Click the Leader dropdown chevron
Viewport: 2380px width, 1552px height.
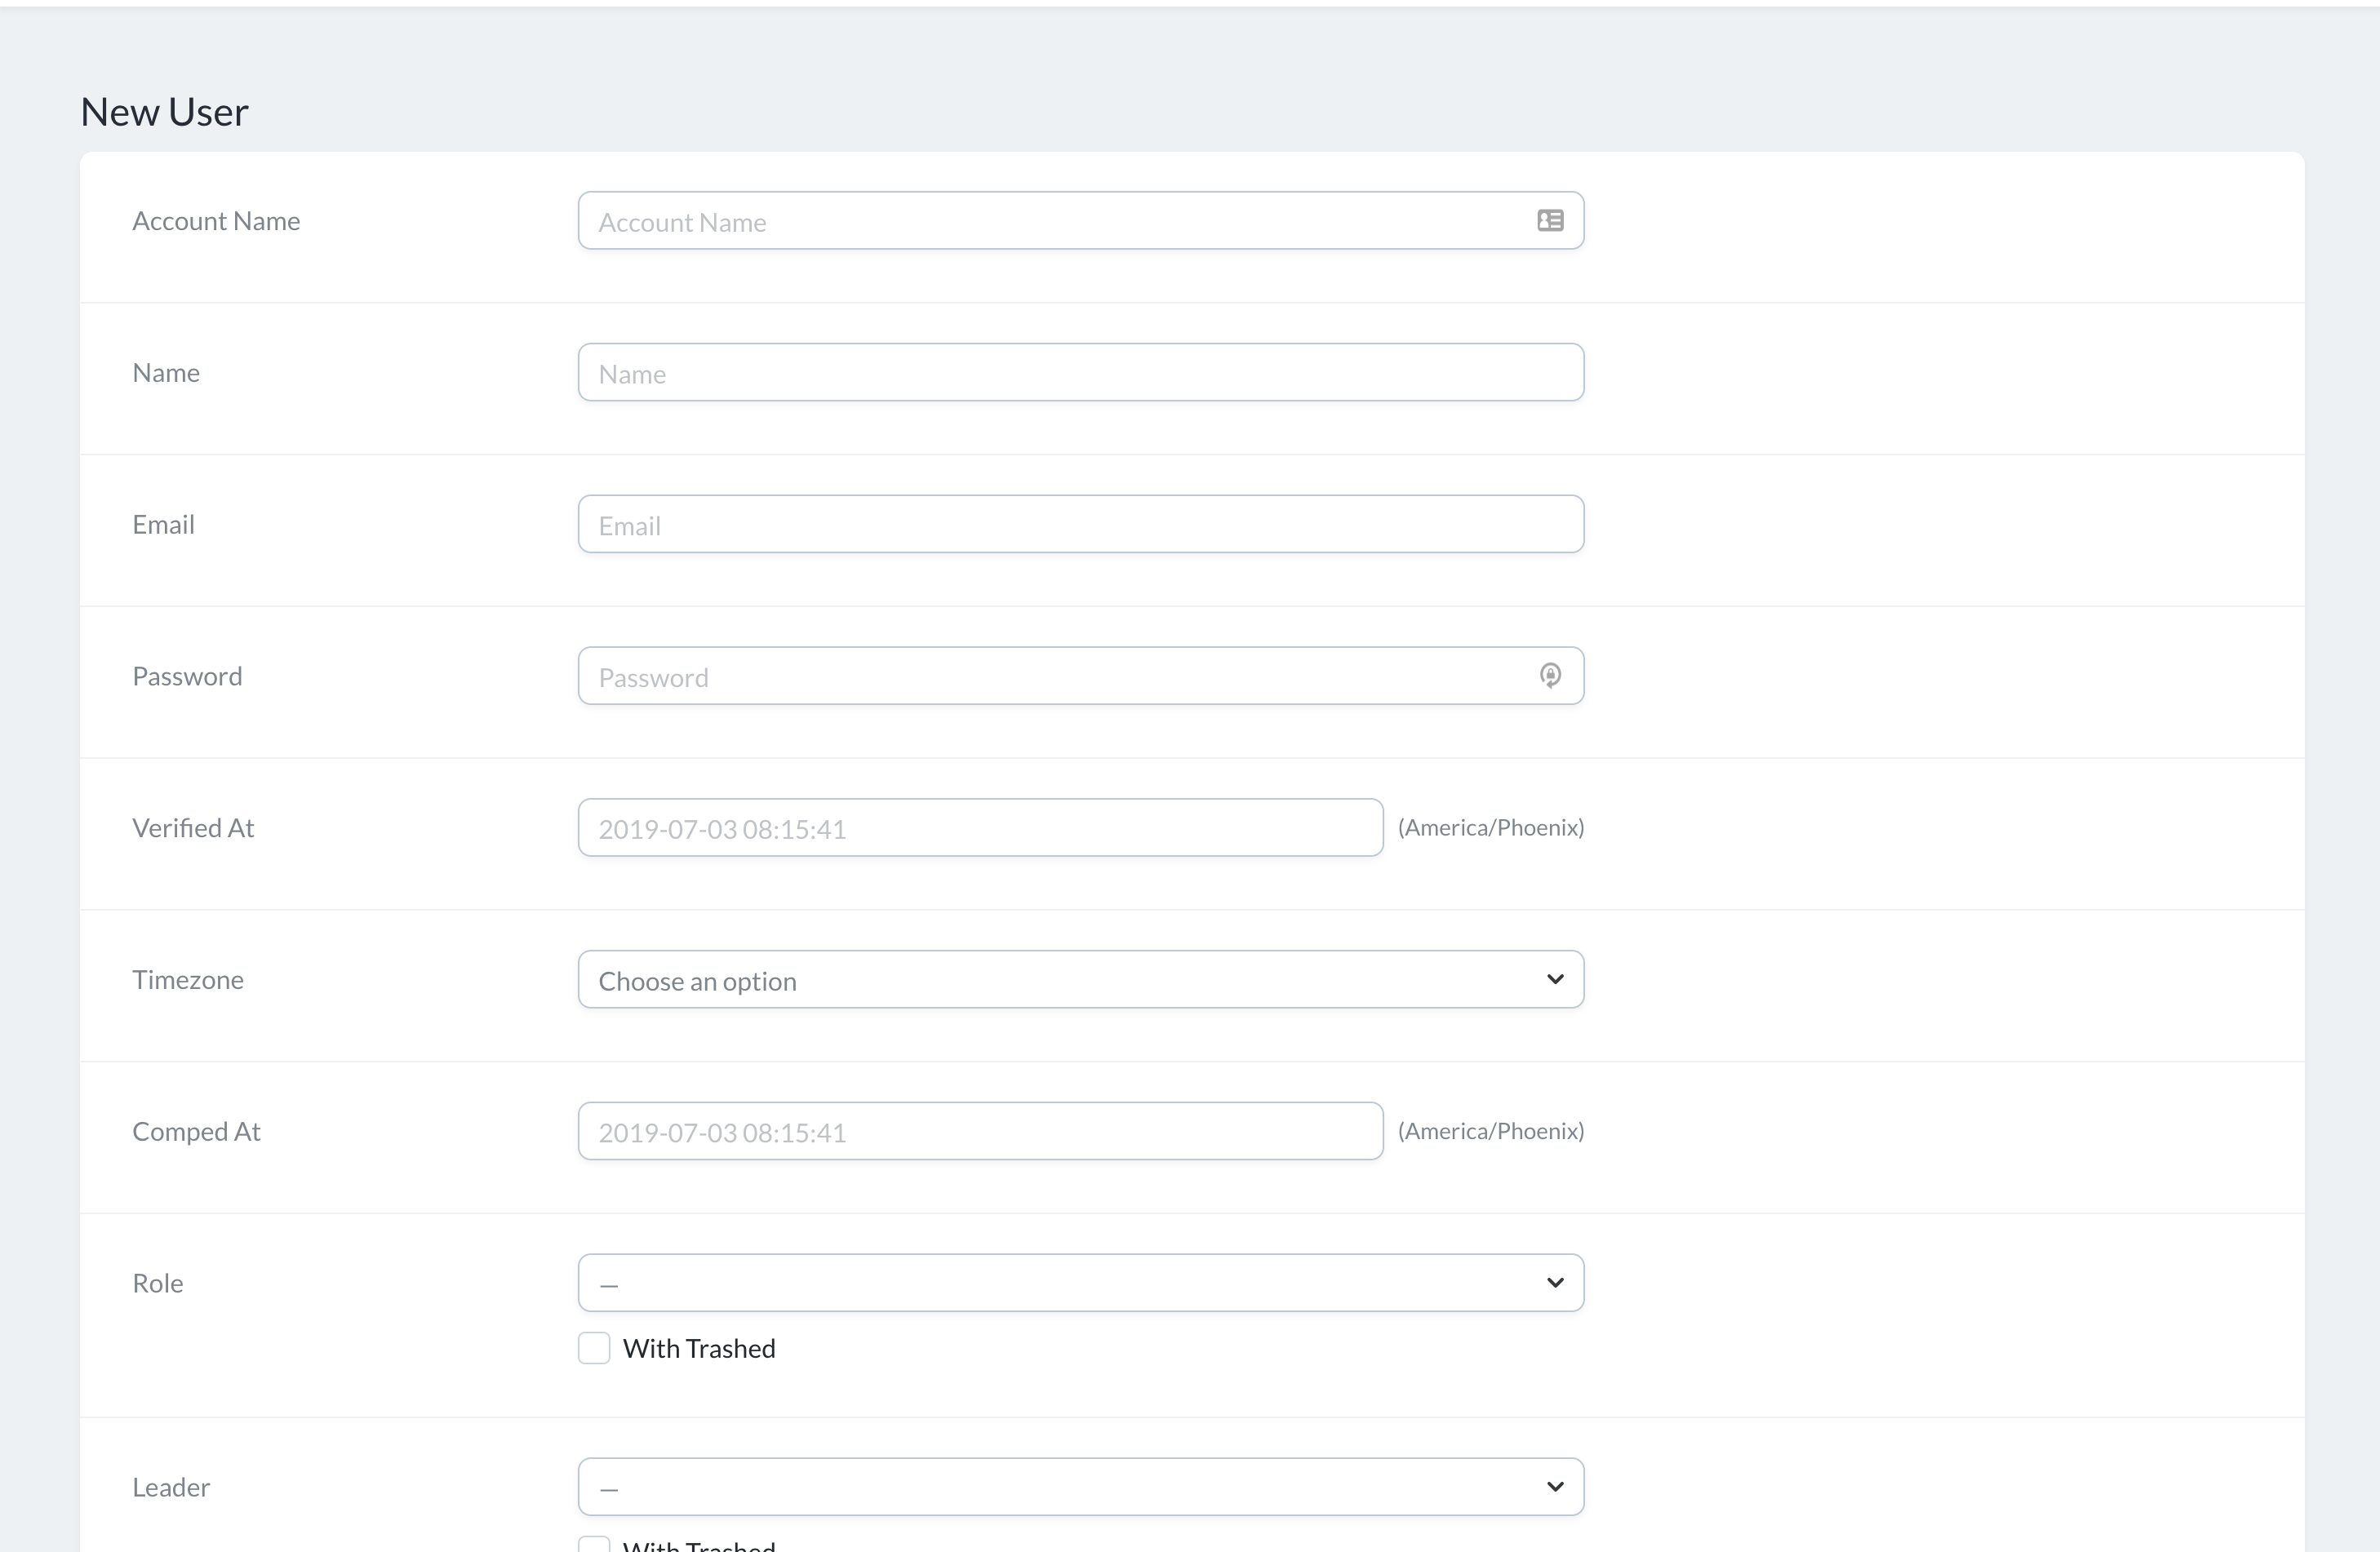(x=1555, y=1486)
